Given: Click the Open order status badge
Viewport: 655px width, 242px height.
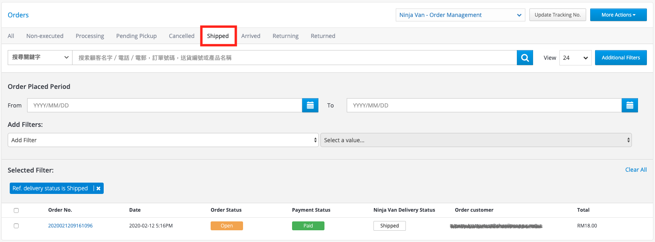Looking at the screenshot, I should pos(227,226).
